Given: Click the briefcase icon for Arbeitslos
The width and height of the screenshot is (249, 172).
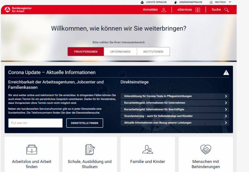Looking at the screenshot, I should (31, 149).
